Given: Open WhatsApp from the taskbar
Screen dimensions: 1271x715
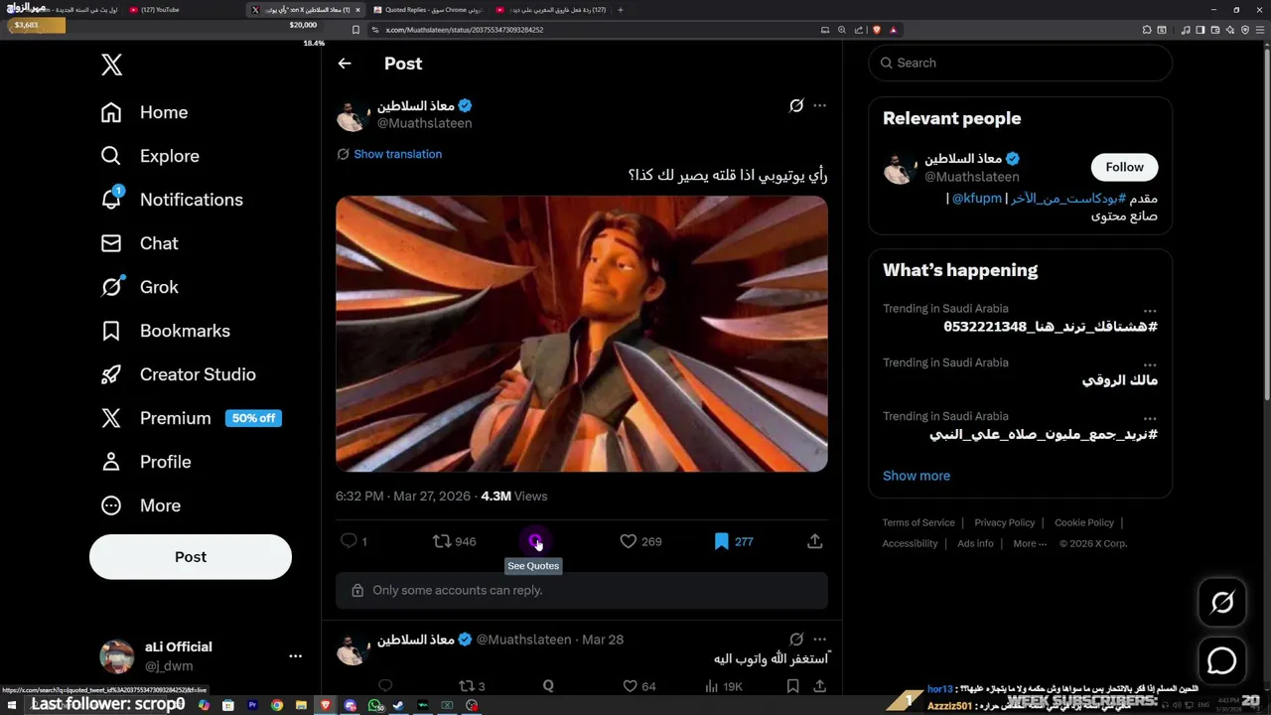Looking at the screenshot, I should pos(375,705).
